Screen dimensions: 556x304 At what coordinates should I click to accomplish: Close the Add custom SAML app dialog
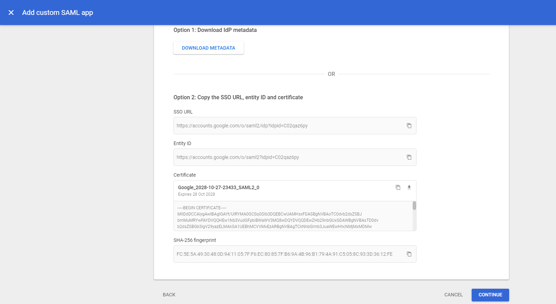click(x=11, y=12)
